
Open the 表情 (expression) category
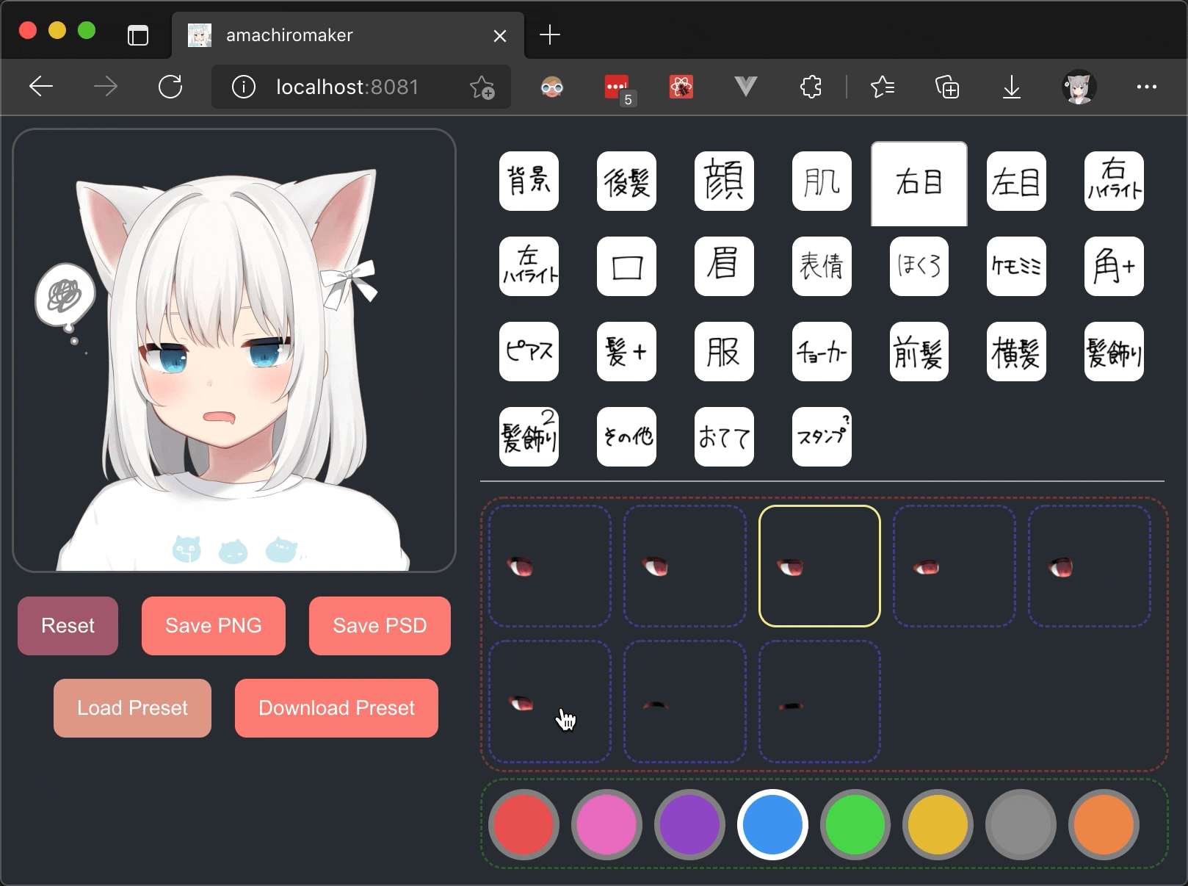coord(822,267)
